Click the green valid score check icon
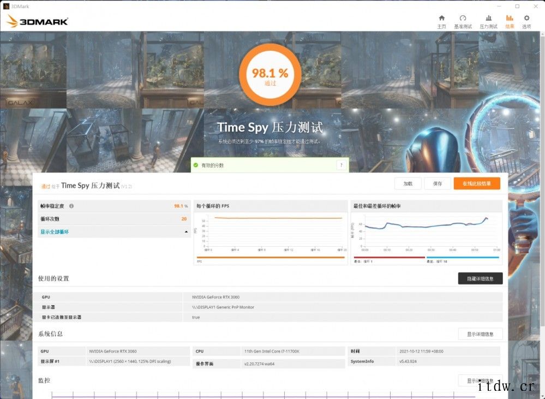 click(x=196, y=165)
